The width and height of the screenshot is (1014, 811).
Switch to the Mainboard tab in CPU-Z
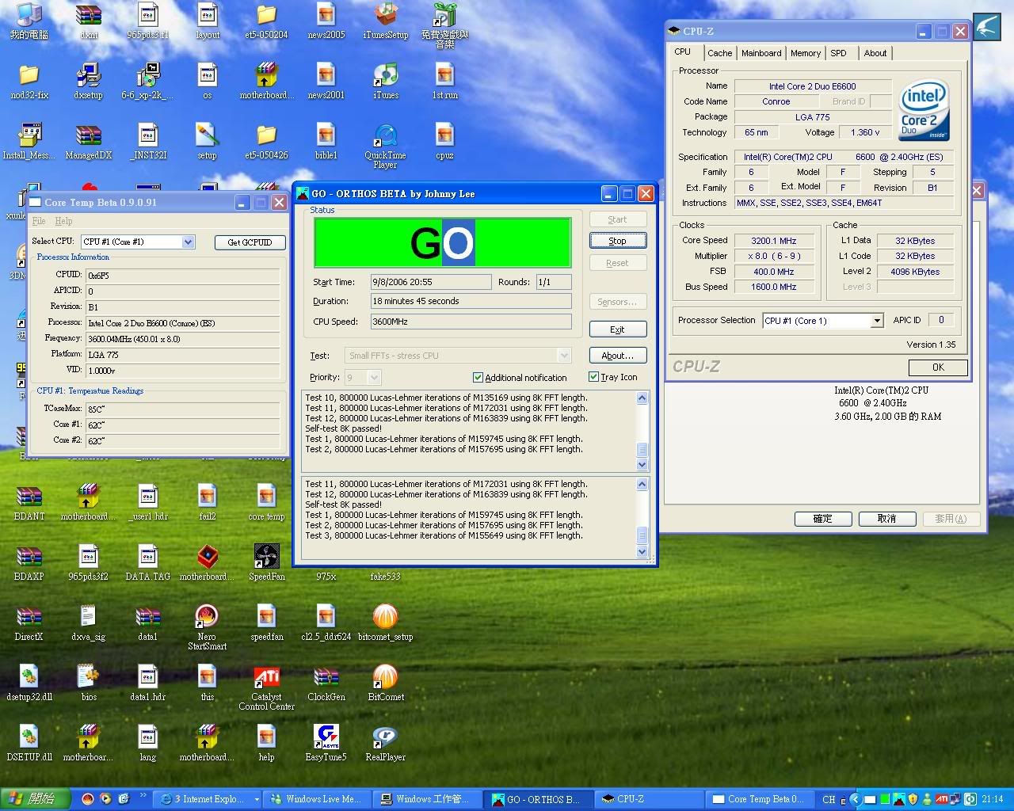point(761,53)
